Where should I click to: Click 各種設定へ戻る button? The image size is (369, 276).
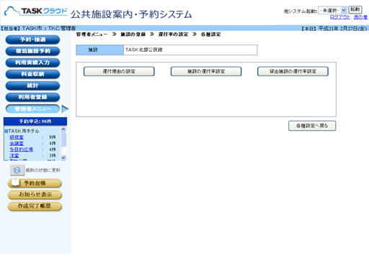312,126
